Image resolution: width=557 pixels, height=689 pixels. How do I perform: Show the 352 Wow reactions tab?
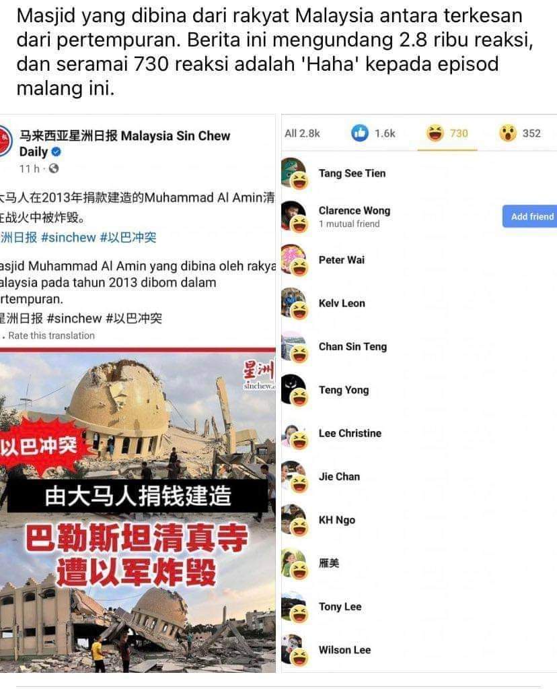click(x=520, y=133)
